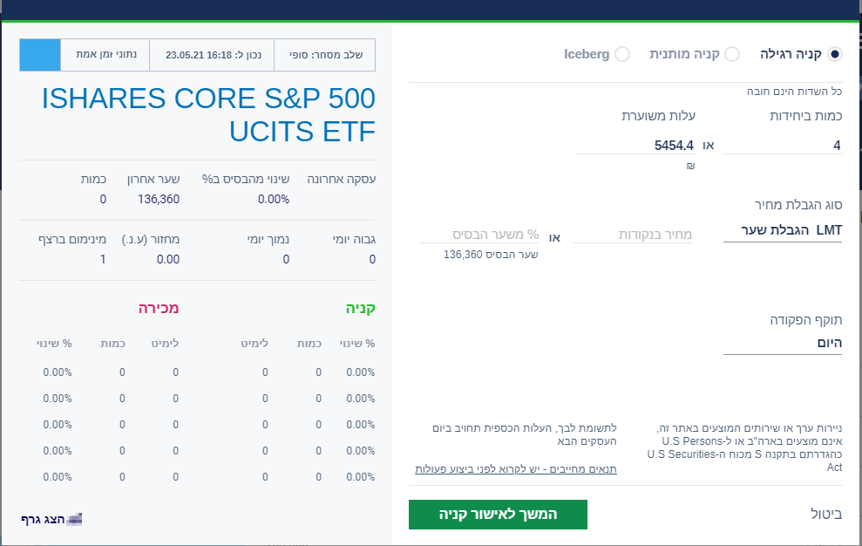
Task: Open the תנאים מחייבים terms link
Action: [516, 468]
